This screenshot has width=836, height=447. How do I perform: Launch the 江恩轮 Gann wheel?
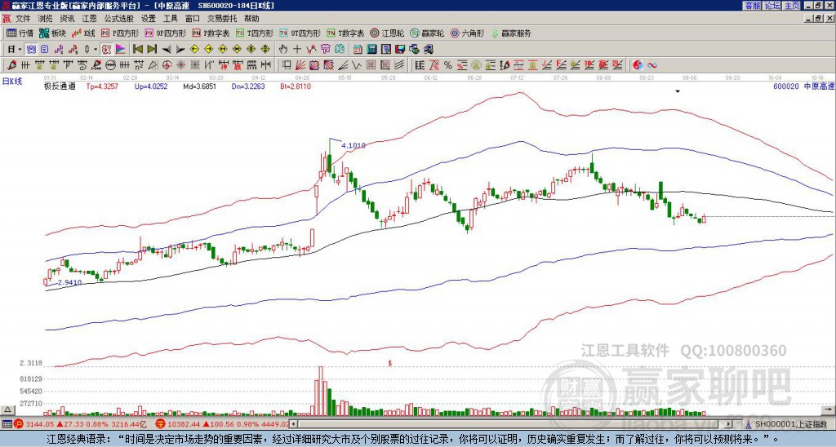pos(386,33)
